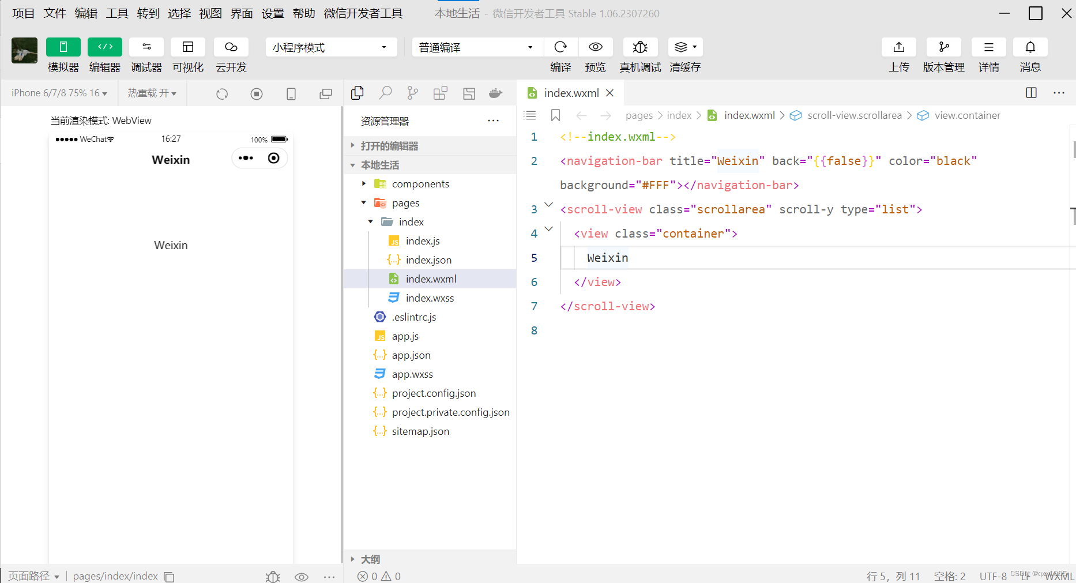Image resolution: width=1076 pixels, height=583 pixels.
Task: Open the extensions icon
Action: point(441,93)
